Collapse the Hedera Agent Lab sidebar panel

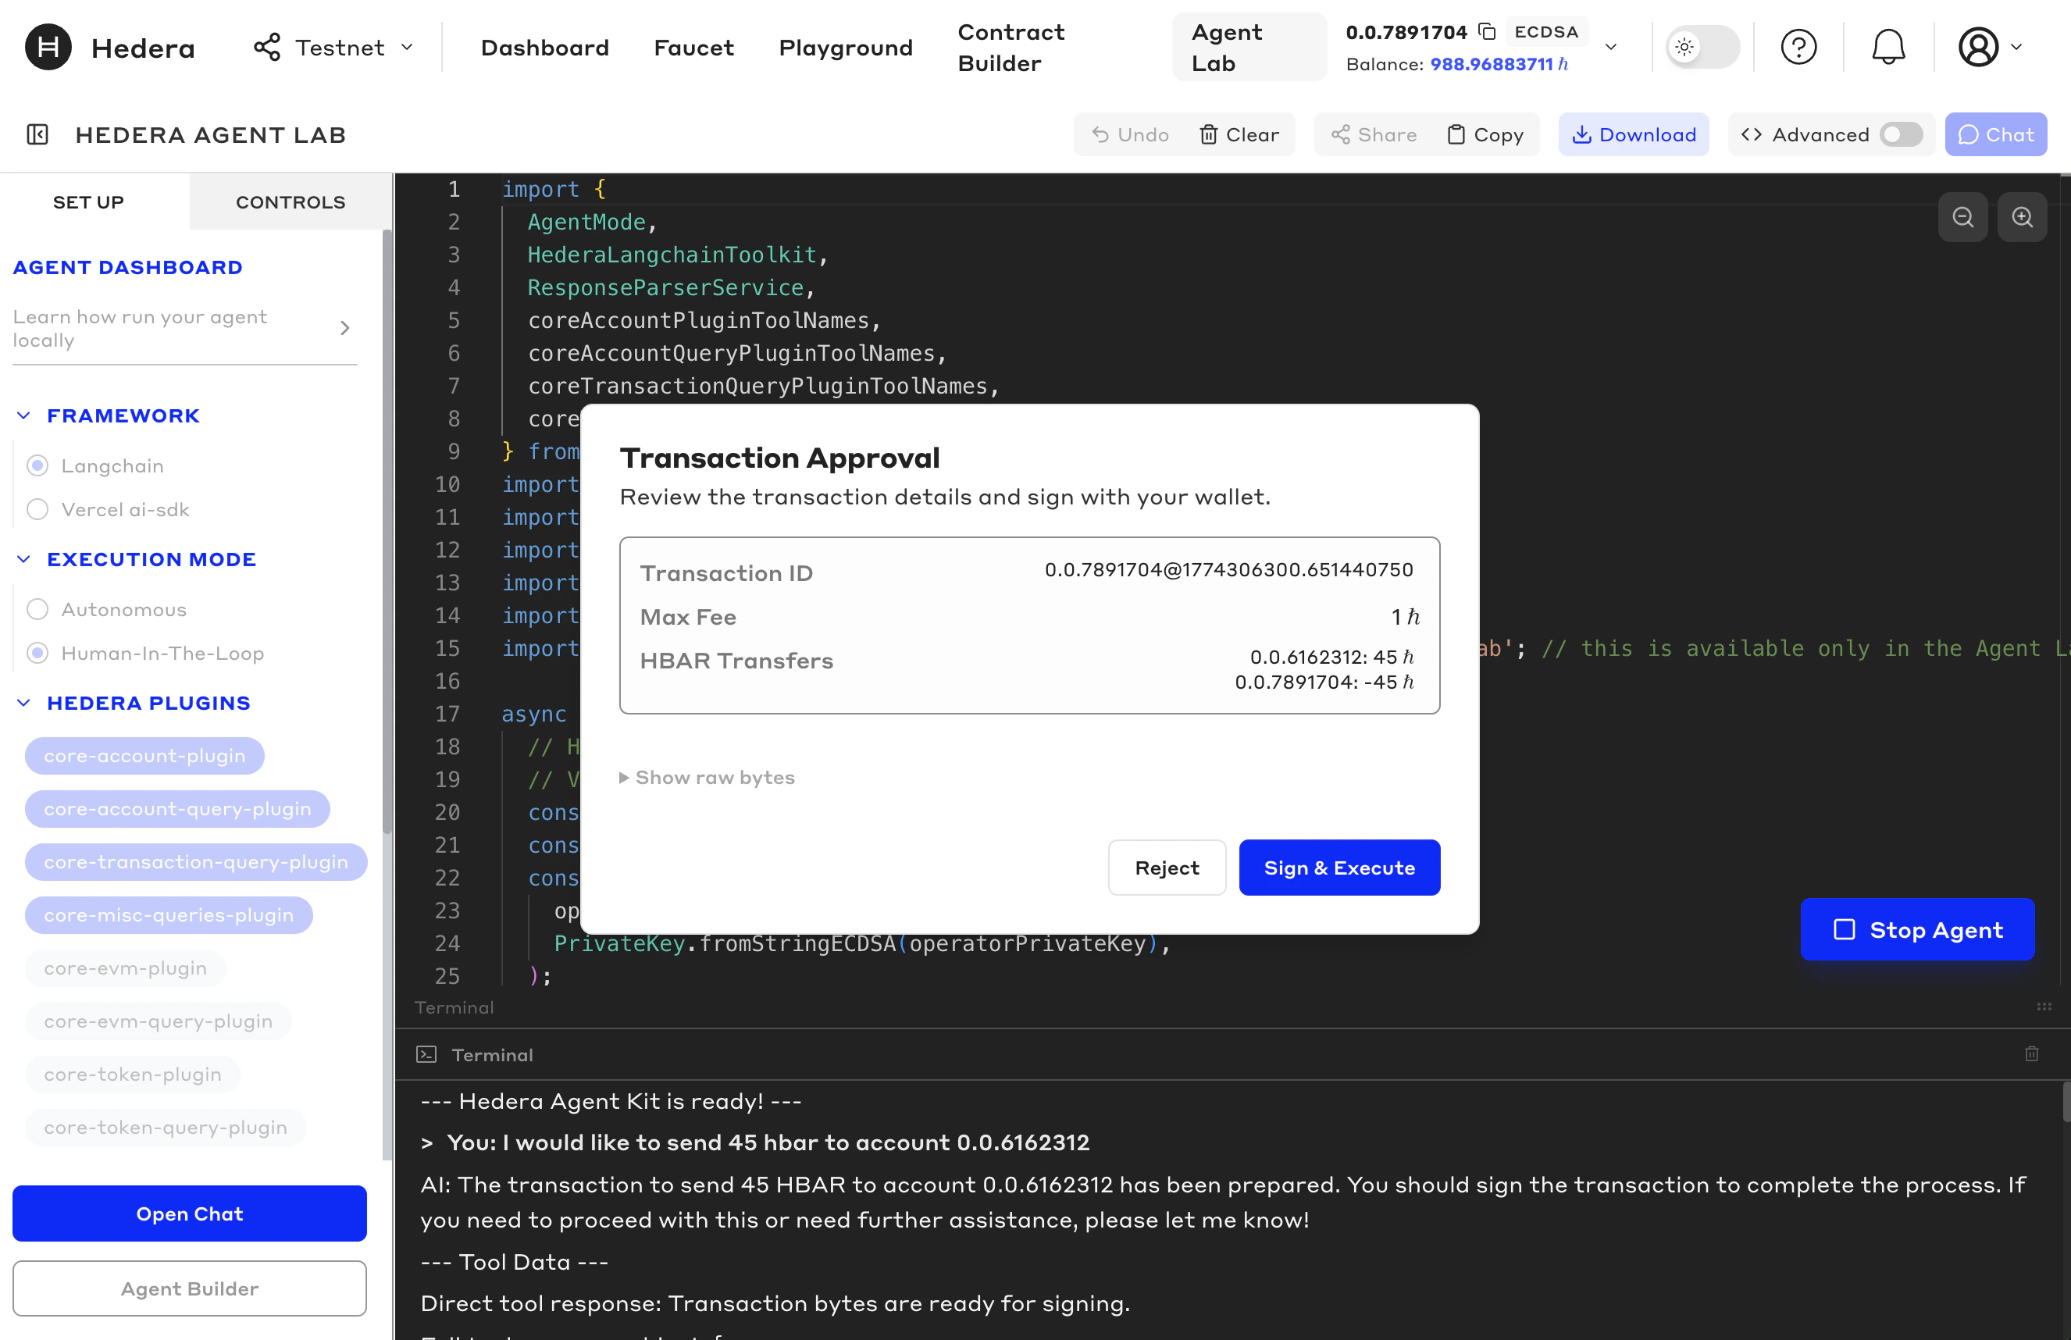tap(37, 134)
